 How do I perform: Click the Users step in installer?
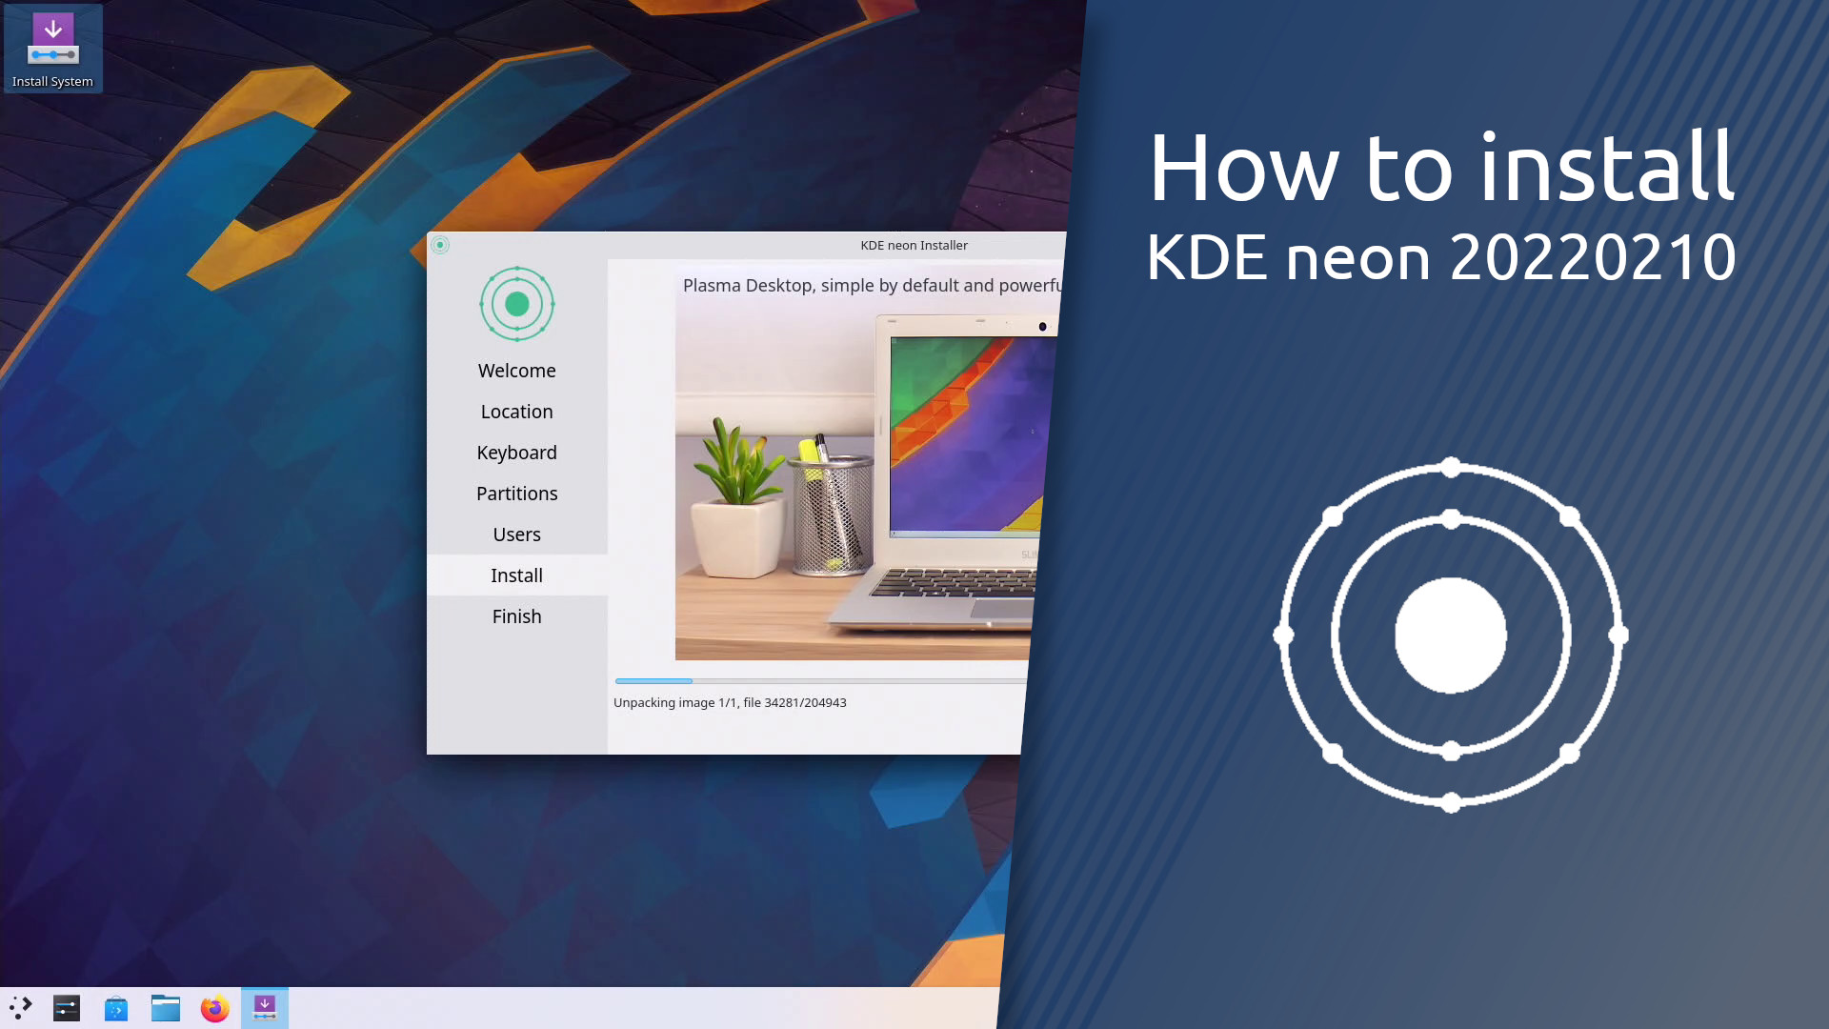click(x=516, y=533)
